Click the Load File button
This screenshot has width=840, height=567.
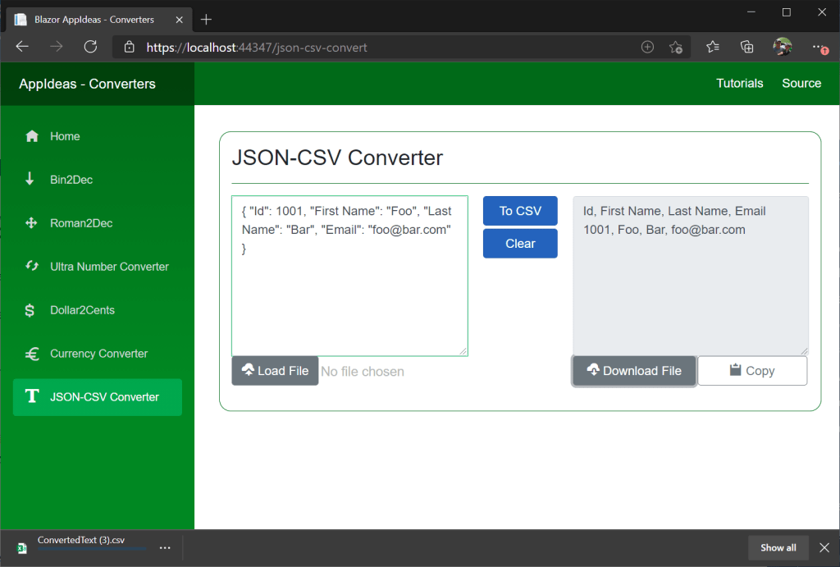coord(275,371)
